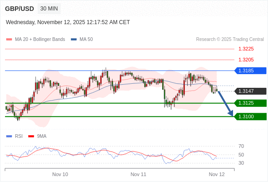
Task: Click the Research © 2025 Trading Central credit
Action: pos(230,40)
